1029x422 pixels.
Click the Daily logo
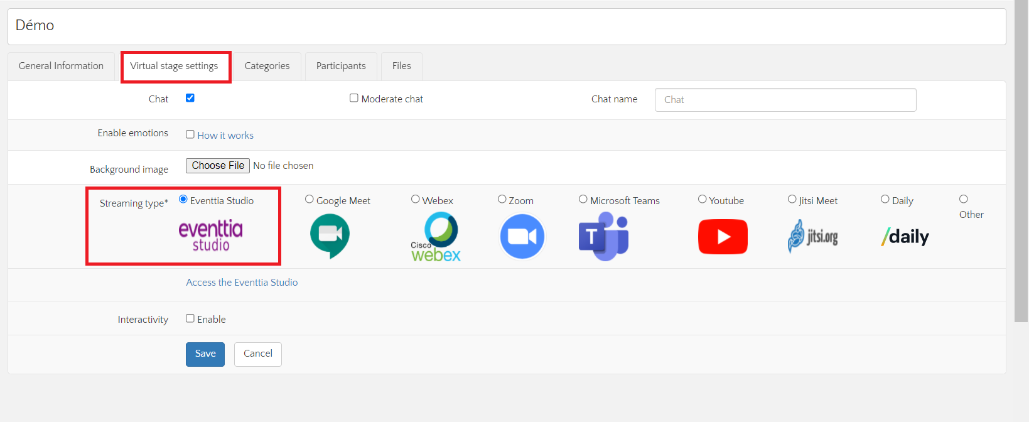click(905, 237)
